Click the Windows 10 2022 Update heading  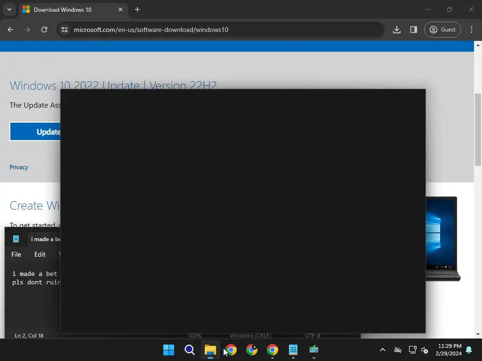tap(113, 85)
